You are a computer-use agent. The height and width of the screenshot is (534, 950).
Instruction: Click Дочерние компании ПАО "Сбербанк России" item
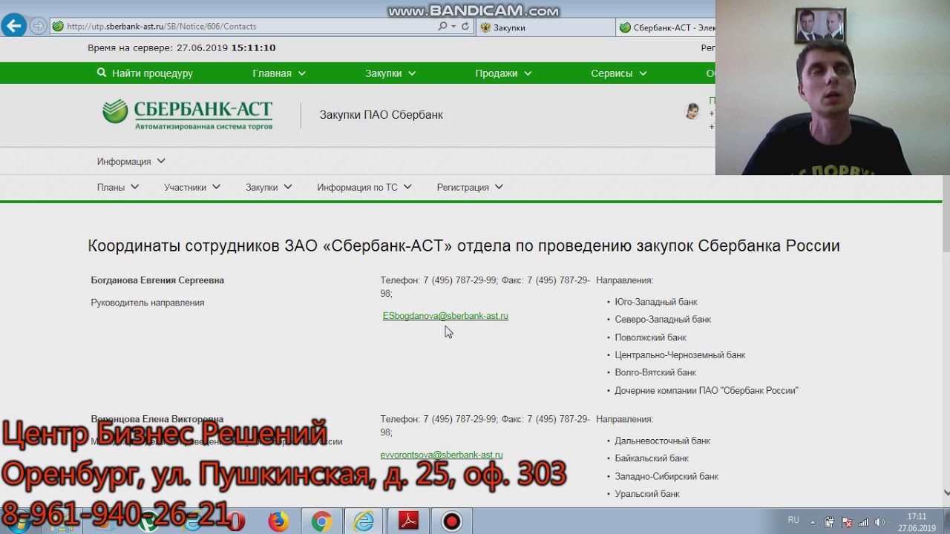click(707, 390)
